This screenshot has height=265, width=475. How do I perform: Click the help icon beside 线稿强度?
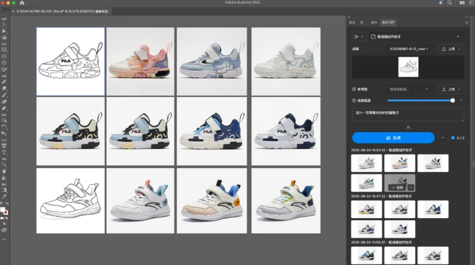(353, 100)
